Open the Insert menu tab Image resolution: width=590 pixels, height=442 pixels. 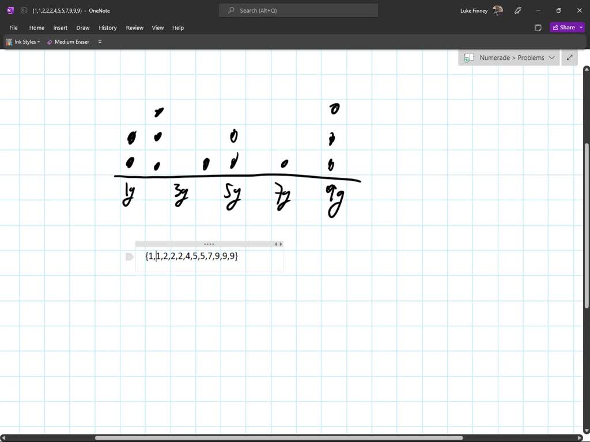click(60, 28)
